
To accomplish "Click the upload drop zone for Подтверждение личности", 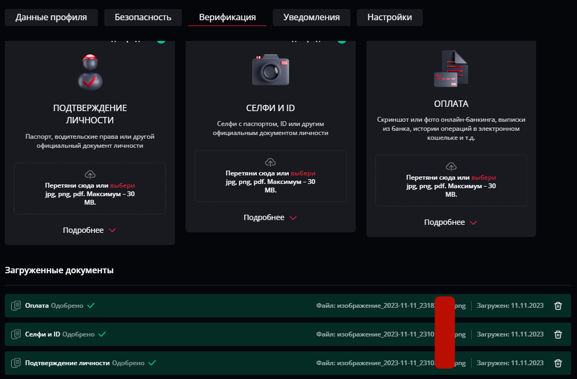I will click(x=90, y=188).
